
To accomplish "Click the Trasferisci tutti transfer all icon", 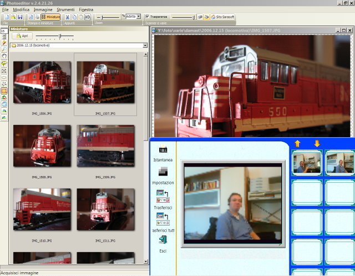I will pos(163,219).
